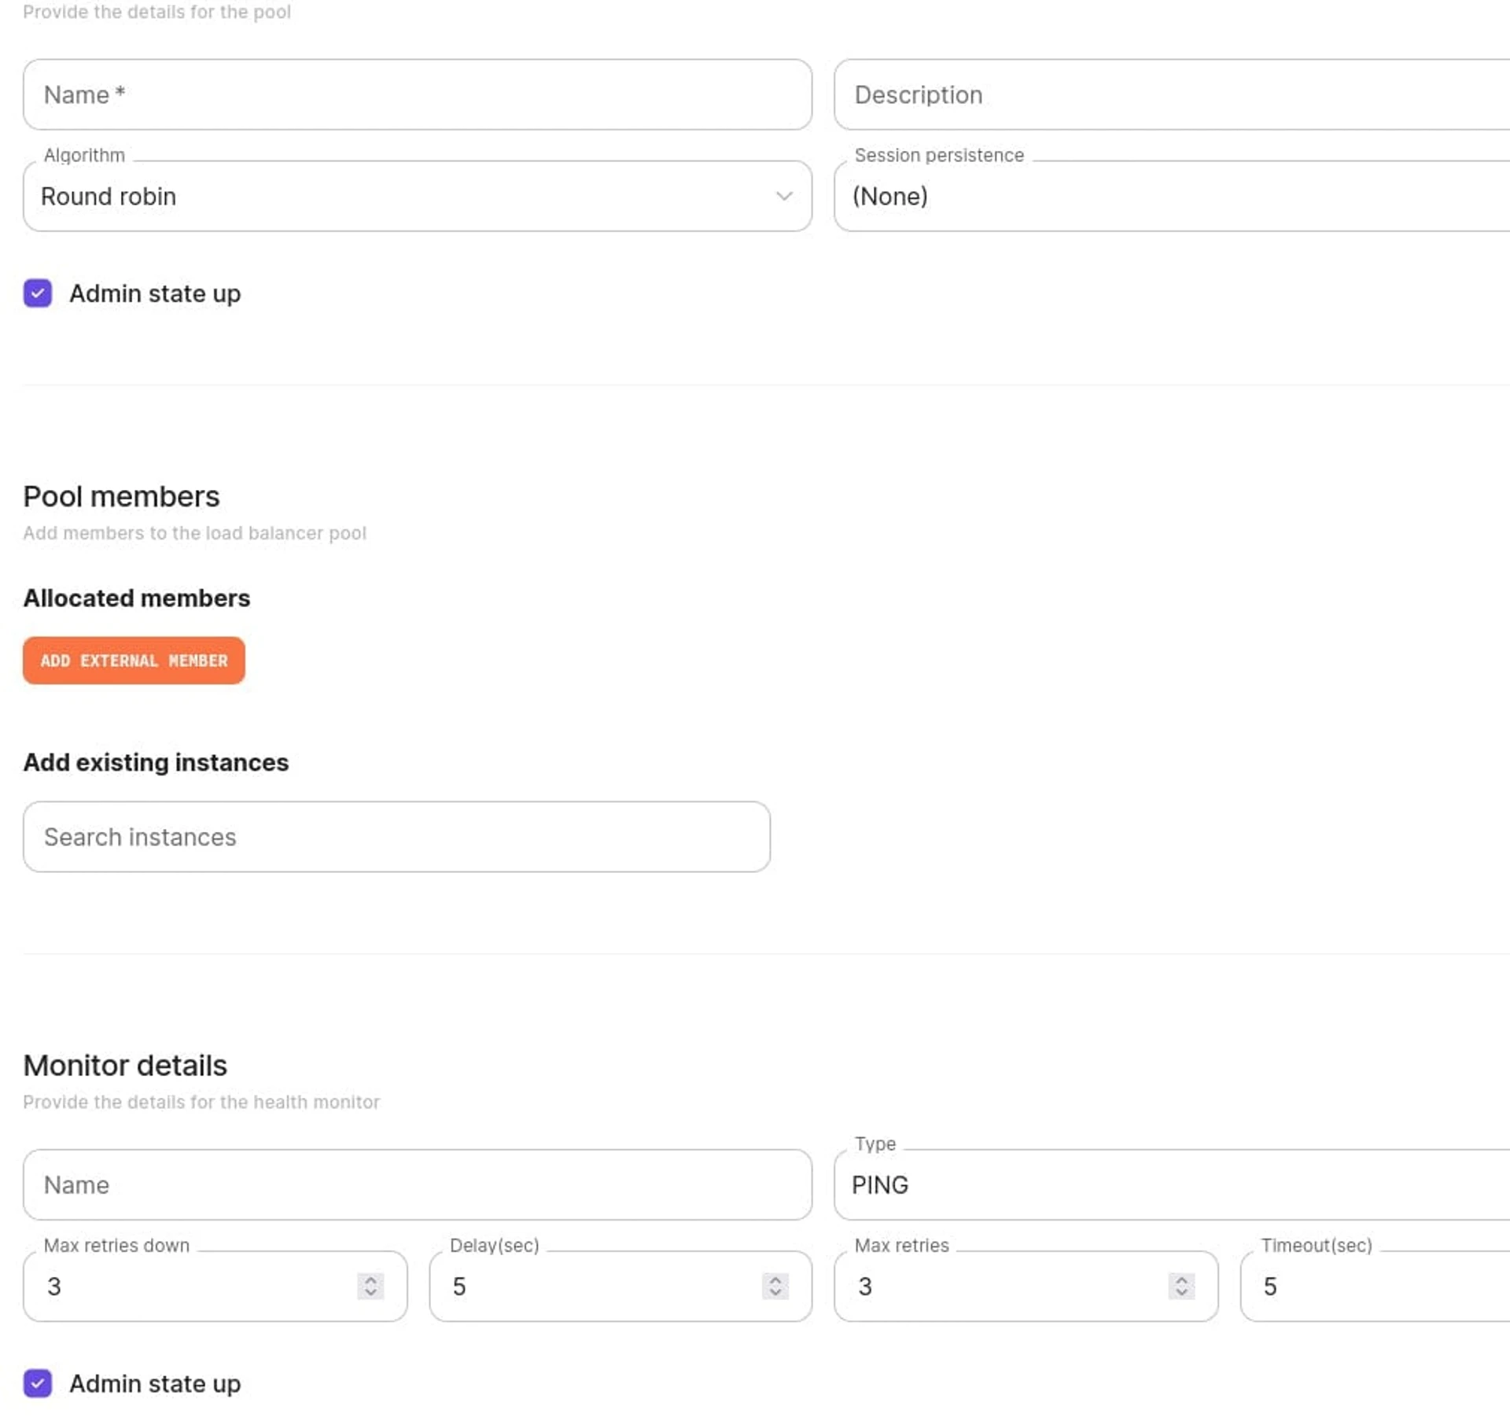The width and height of the screenshot is (1510, 1425).
Task: Click the Timeout(sec) number field
Action: pyautogui.click(x=1375, y=1286)
